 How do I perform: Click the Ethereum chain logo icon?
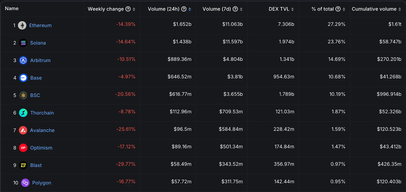point(22,25)
